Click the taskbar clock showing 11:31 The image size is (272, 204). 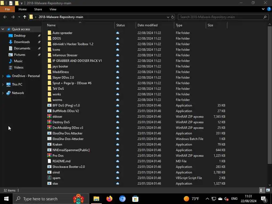248,199
